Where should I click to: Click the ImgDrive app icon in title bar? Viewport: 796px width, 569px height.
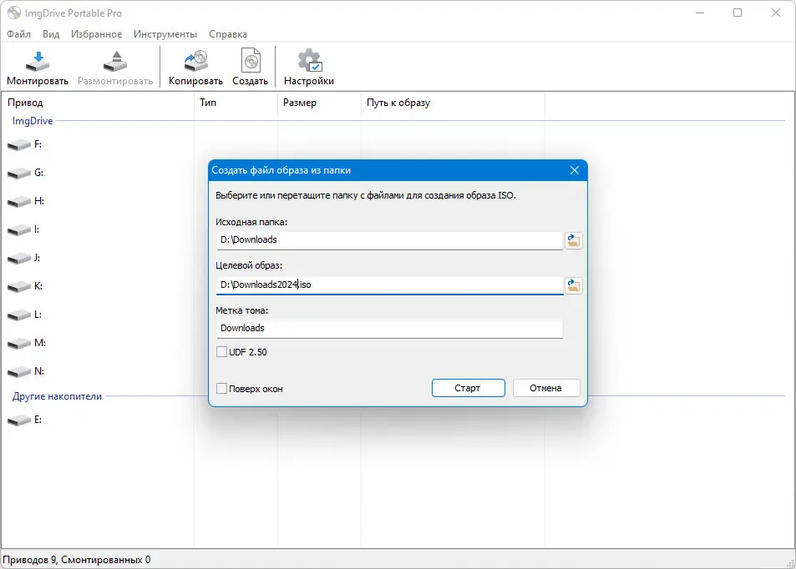pos(13,13)
